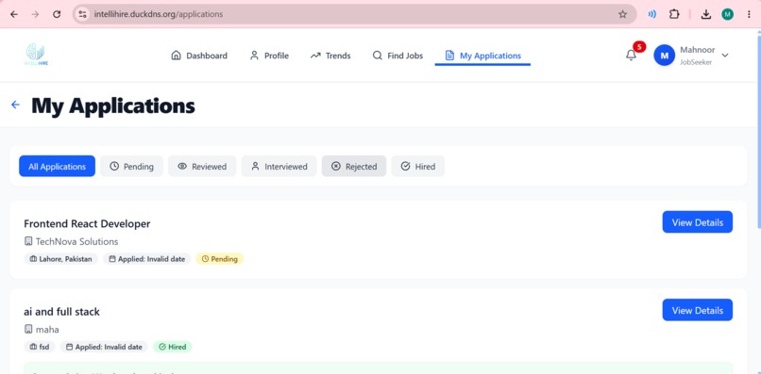Reload the page
This screenshot has height=374, width=761.
point(57,14)
